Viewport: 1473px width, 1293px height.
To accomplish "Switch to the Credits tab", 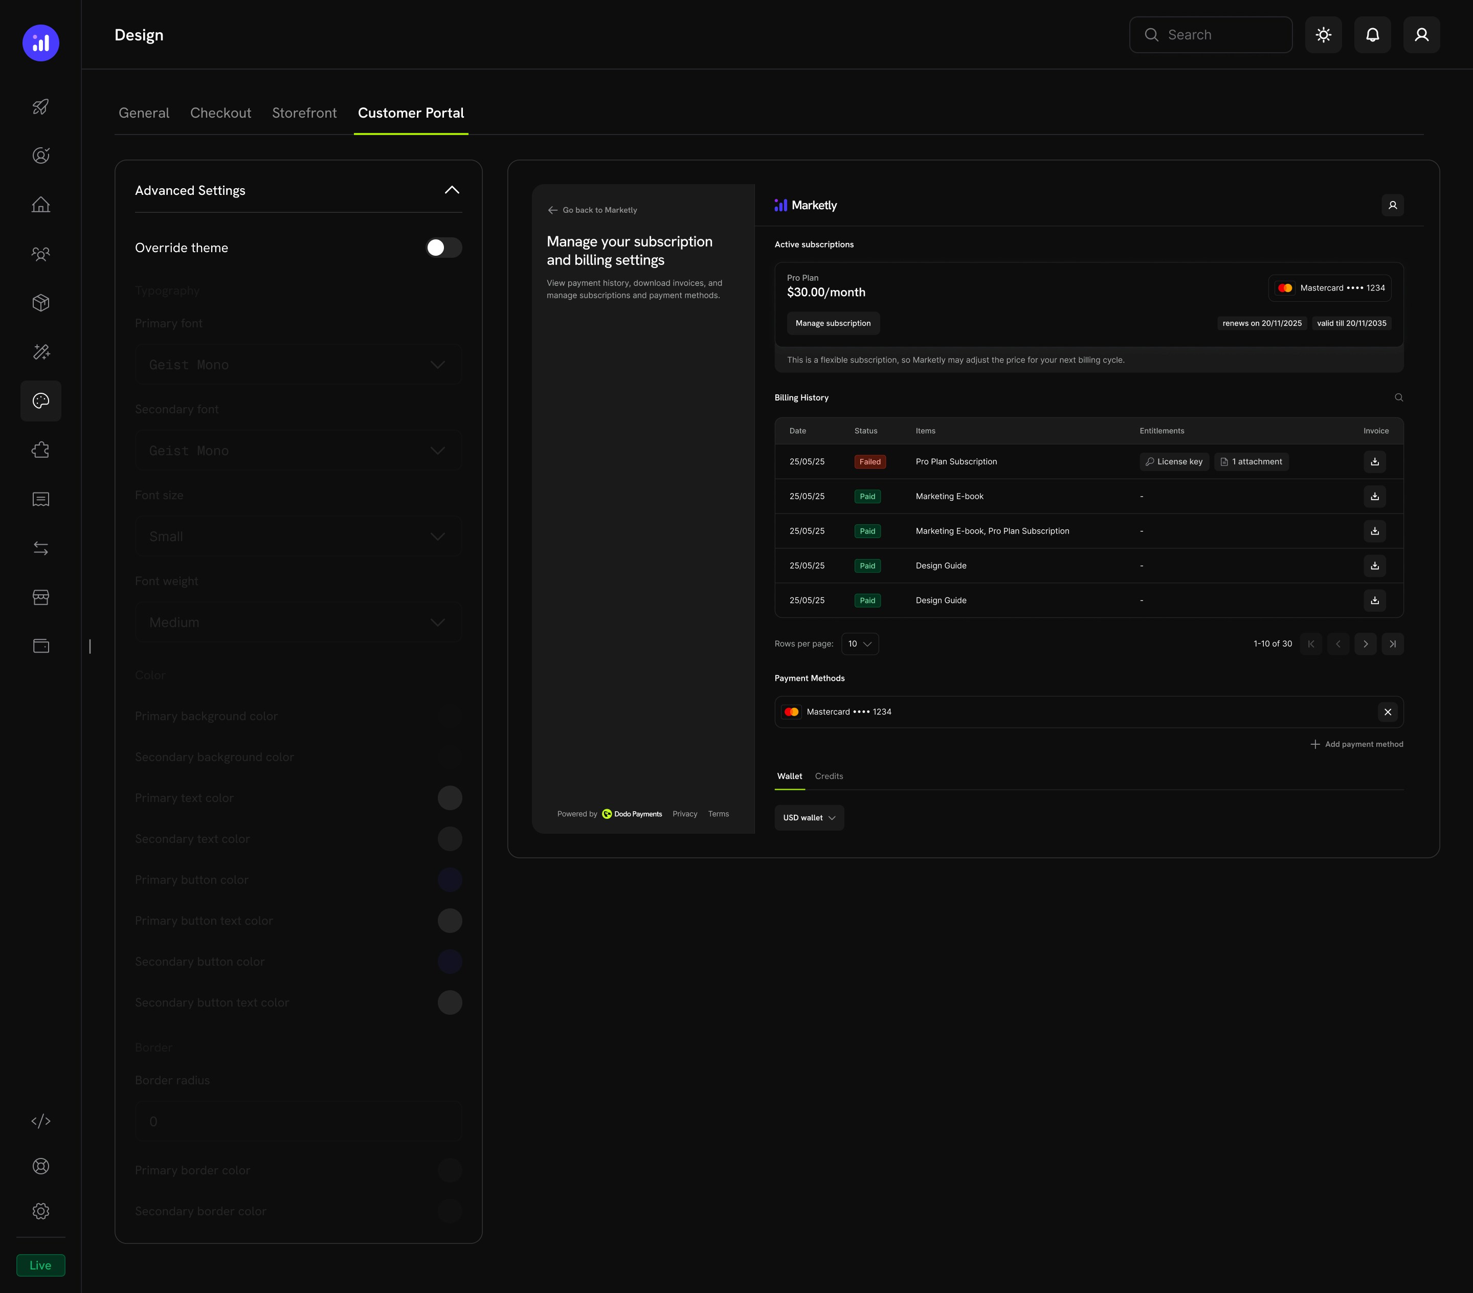I will click(x=829, y=776).
